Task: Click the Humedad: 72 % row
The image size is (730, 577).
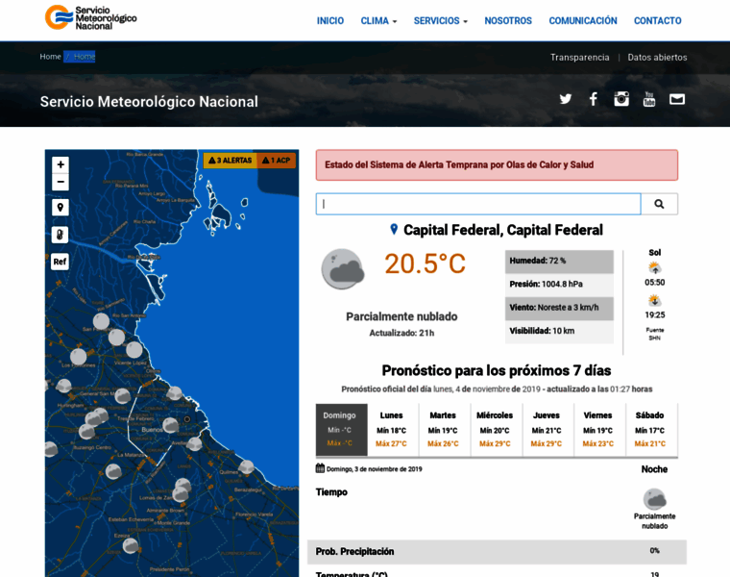Action: point(559,262)
